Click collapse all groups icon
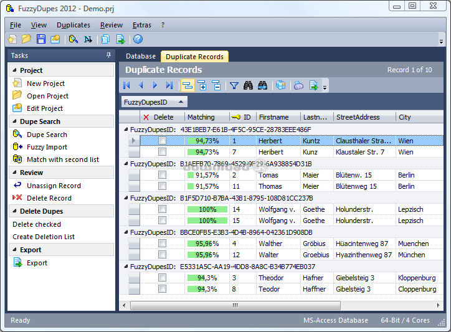This screenshot has width=451, height=332. coord(216,85)
